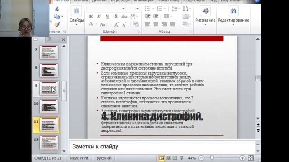Switch to the Вид tab
The height and width of the screenshot is (162, 289).
[213, 1]
